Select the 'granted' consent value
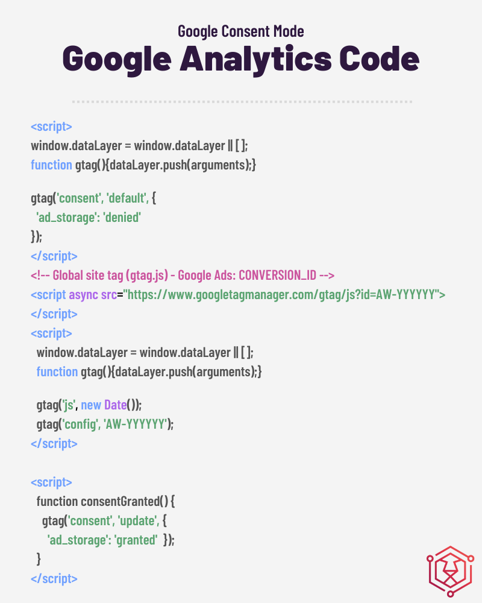The width and height of the screenshot is (482, 603). click(136, 540)
